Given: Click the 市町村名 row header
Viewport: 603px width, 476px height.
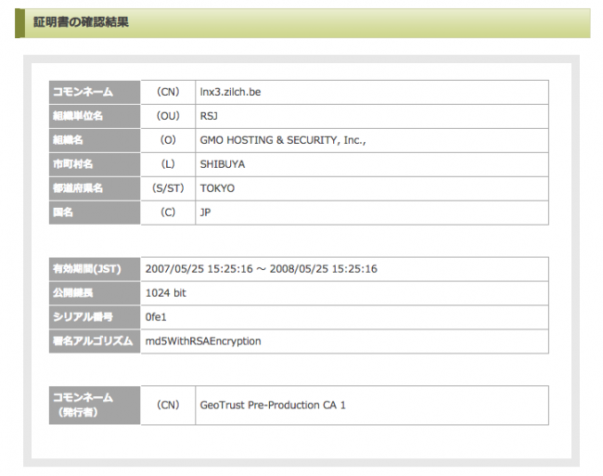Looking at the screenshot, I should [95, 164].
